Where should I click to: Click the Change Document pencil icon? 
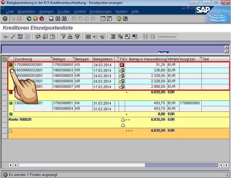[13, 37]
